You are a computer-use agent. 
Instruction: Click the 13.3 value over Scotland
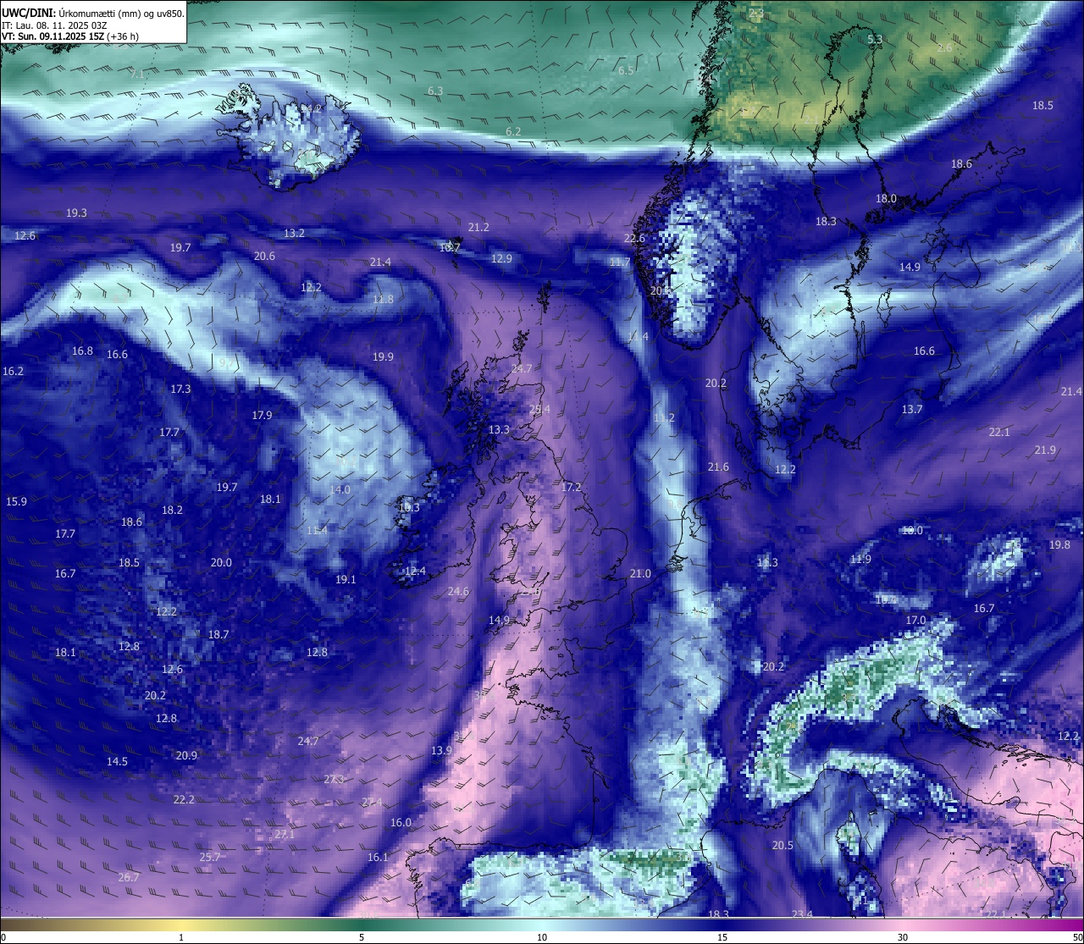point(499,430)
